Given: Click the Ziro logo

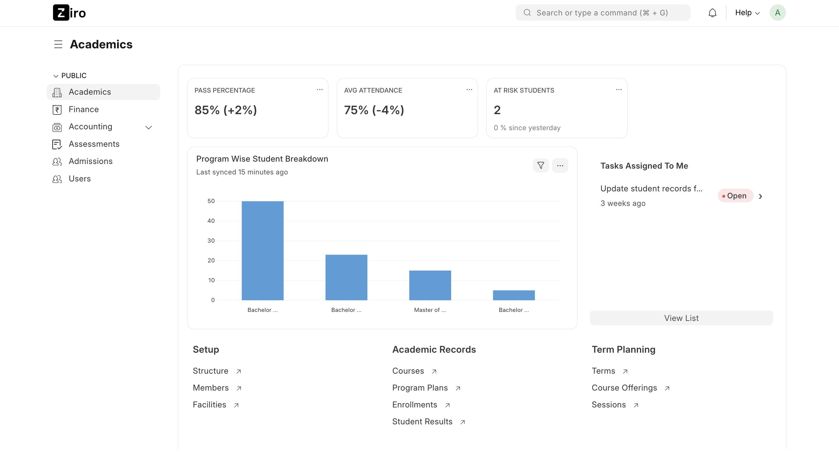Looking at the screenshot, I should click(x=69, y=13).
